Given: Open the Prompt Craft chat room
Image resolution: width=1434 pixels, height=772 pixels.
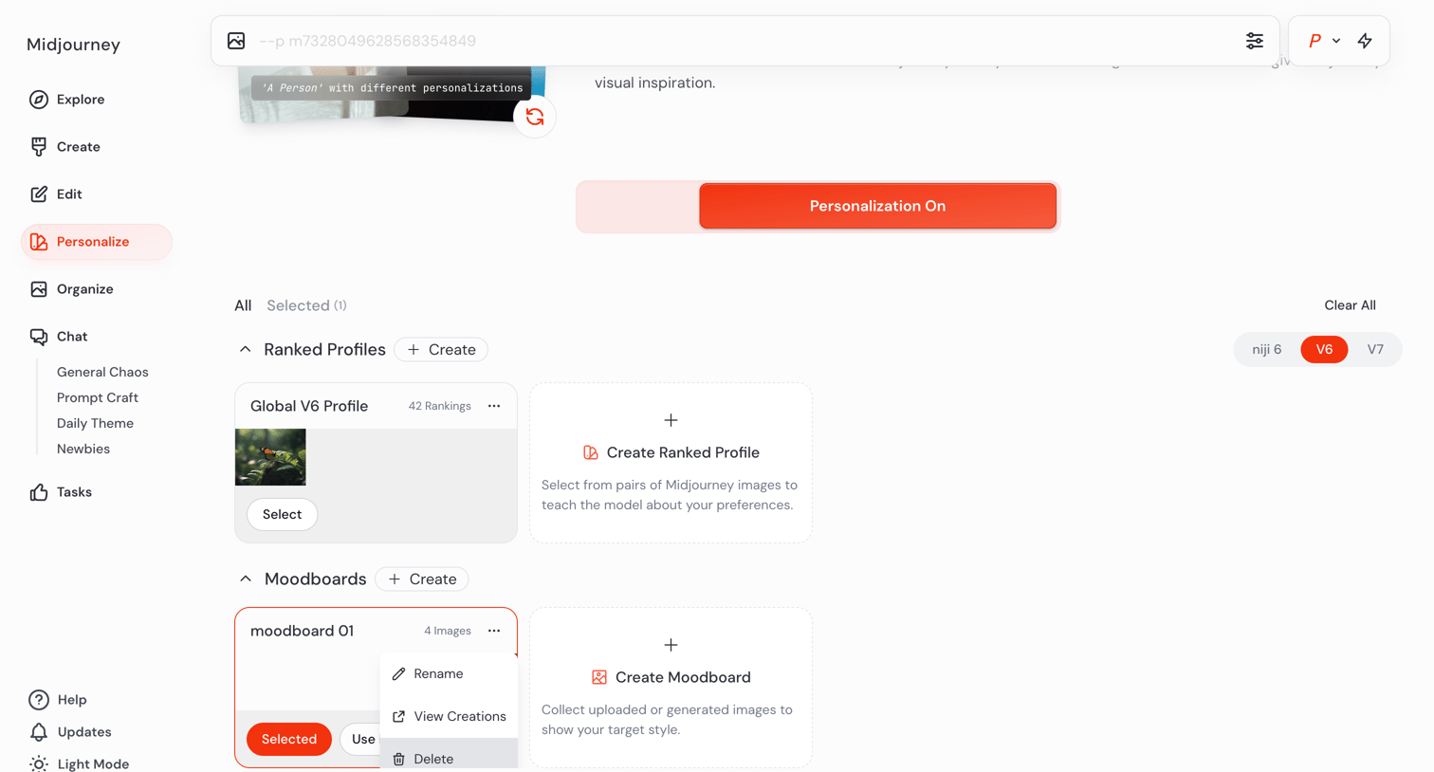Looking at the screenshot, I should pyautogui.click(x=98, y=398).
